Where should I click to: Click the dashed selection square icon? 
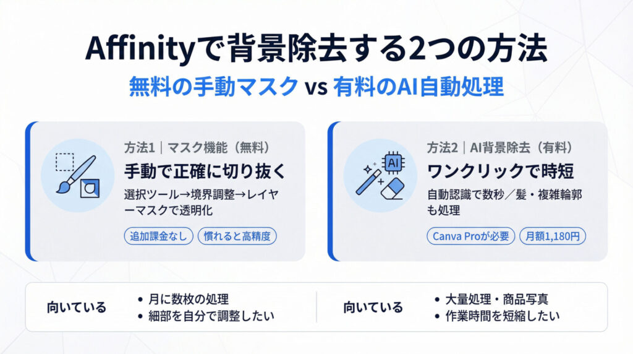[64, 162]
